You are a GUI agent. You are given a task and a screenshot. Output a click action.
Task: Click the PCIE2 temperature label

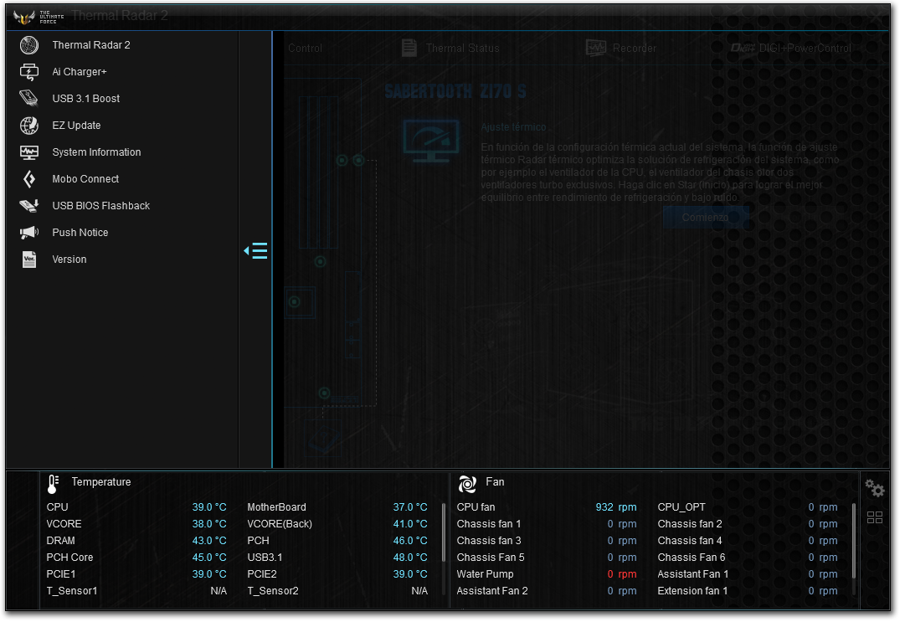(262, 574)
